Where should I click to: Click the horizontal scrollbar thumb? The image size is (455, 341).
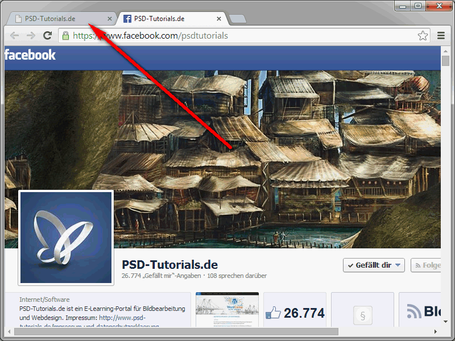click(176, 331)
